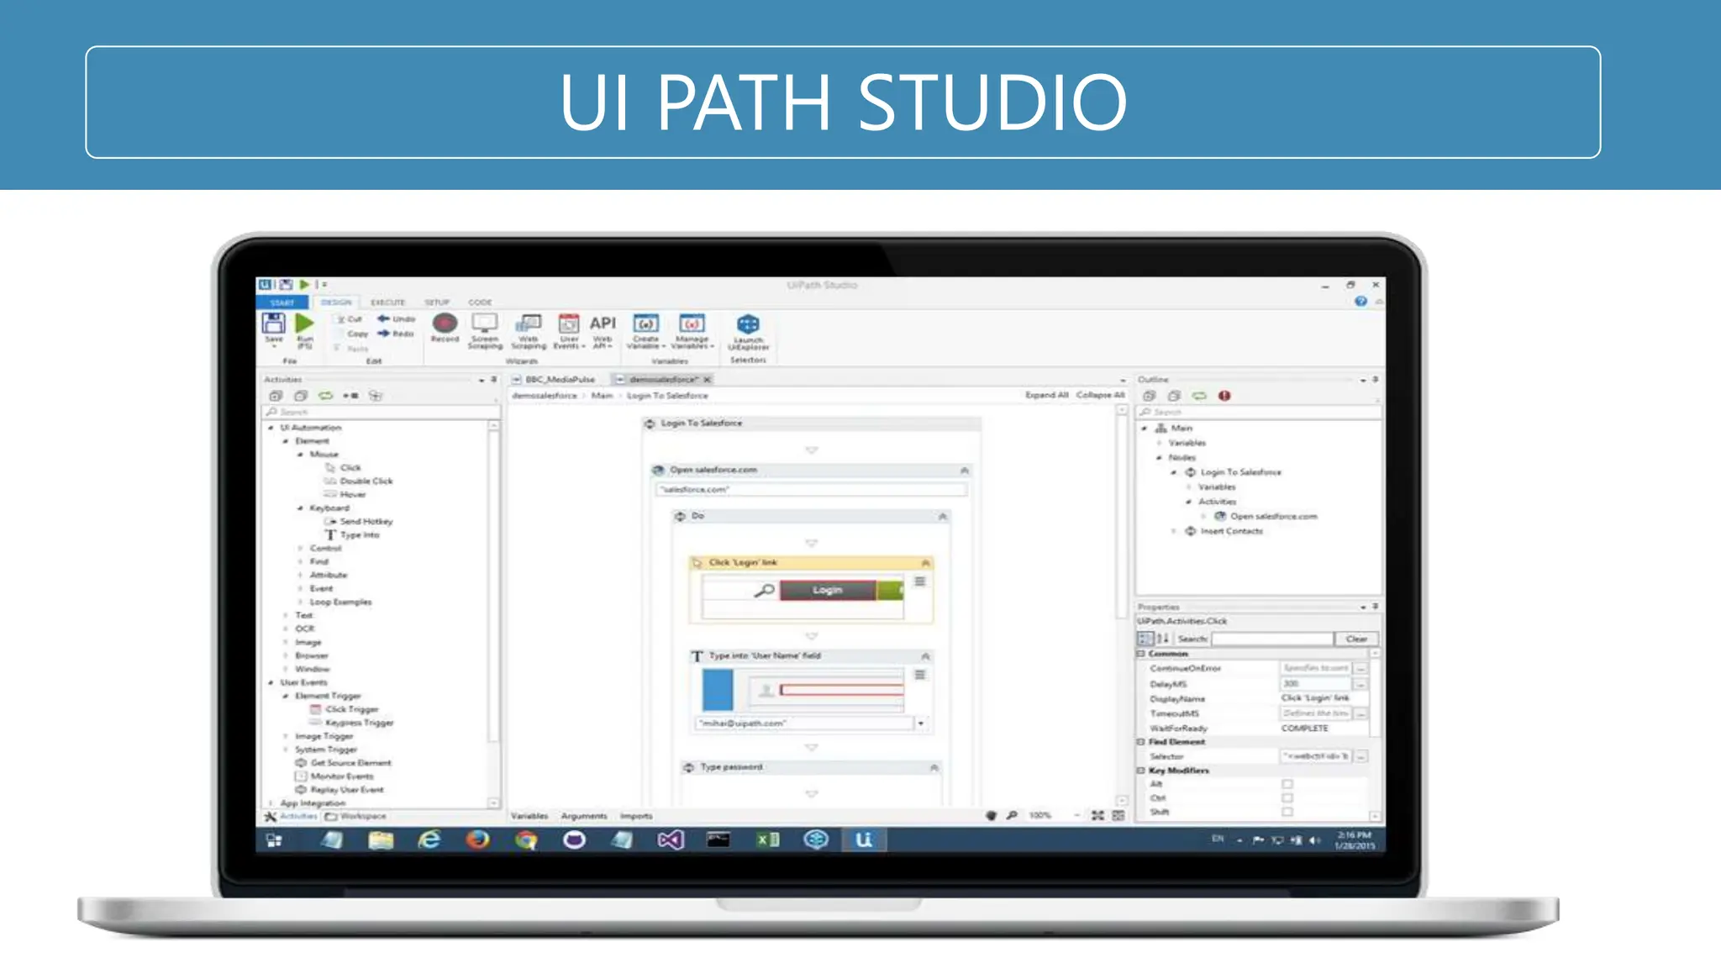
Task: Switch to the BBC_MediaPulse document tab
Action: [559, 380]
